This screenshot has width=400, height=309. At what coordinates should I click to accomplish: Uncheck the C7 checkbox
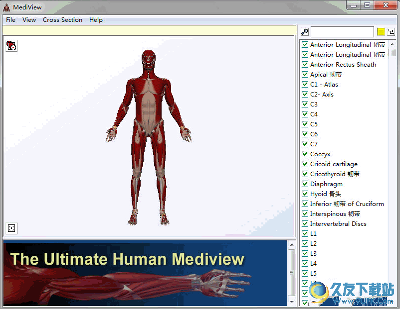pos(305,144)
